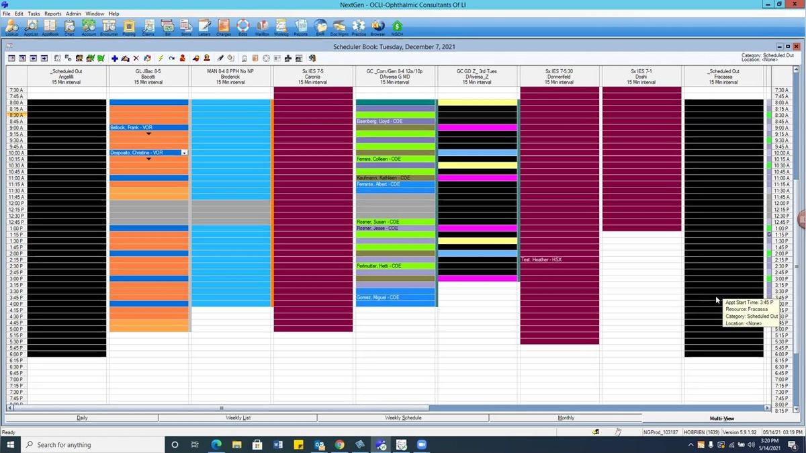This screenshot has height=453, width=806.
Task: Launch the NGSCH icon on the toolbar
Action: tap(397, 27)
